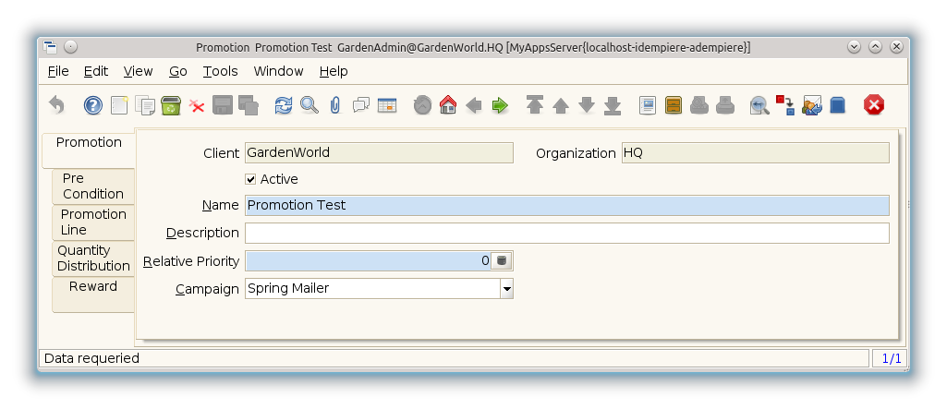Click the Name text field
Screen dimensions: 947x409
coord(566,205)
